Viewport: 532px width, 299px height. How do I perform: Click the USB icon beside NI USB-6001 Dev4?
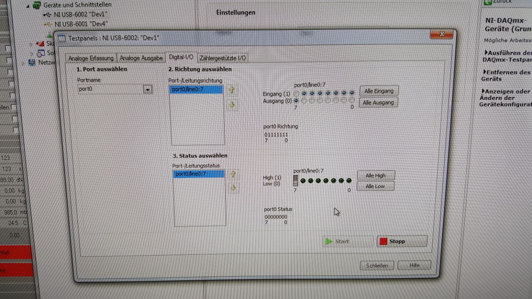48,24
